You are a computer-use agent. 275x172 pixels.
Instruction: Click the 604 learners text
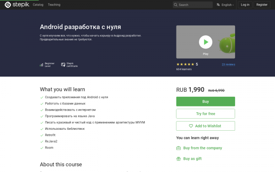click(184, 69)
